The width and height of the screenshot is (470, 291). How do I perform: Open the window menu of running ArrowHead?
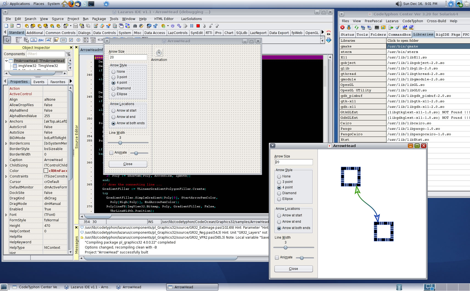(x=273, y=146)
